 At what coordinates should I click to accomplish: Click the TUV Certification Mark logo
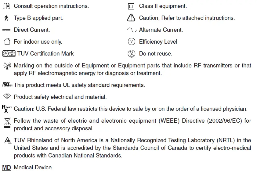click(9, 54)
